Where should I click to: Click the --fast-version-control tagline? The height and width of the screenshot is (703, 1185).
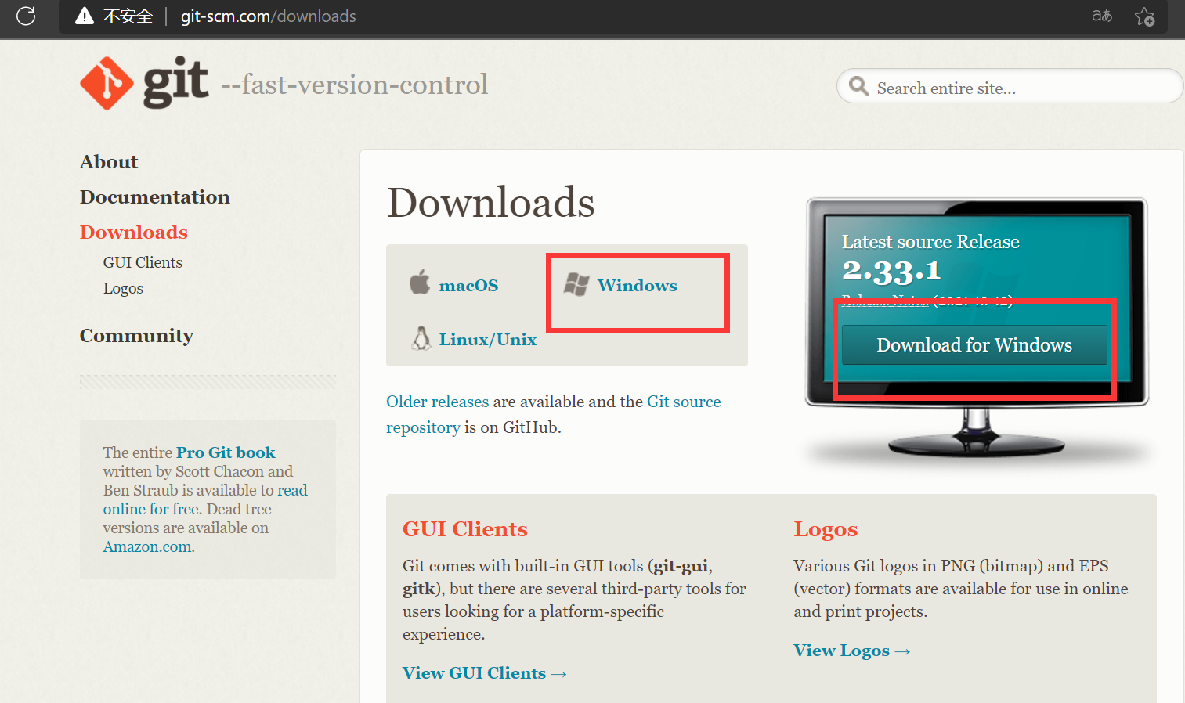[x=354, y=84]
